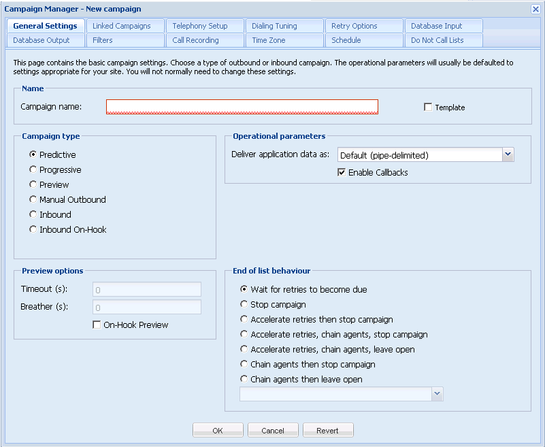Select the Filters tab
545x447 pixels.
coord(125,40)
